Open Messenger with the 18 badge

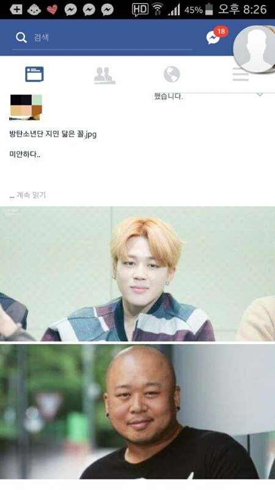[215, 37]
